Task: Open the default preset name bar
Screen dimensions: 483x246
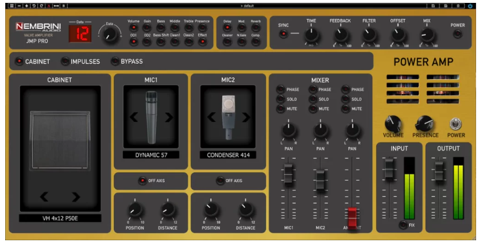Action: (x=248, y=6)
